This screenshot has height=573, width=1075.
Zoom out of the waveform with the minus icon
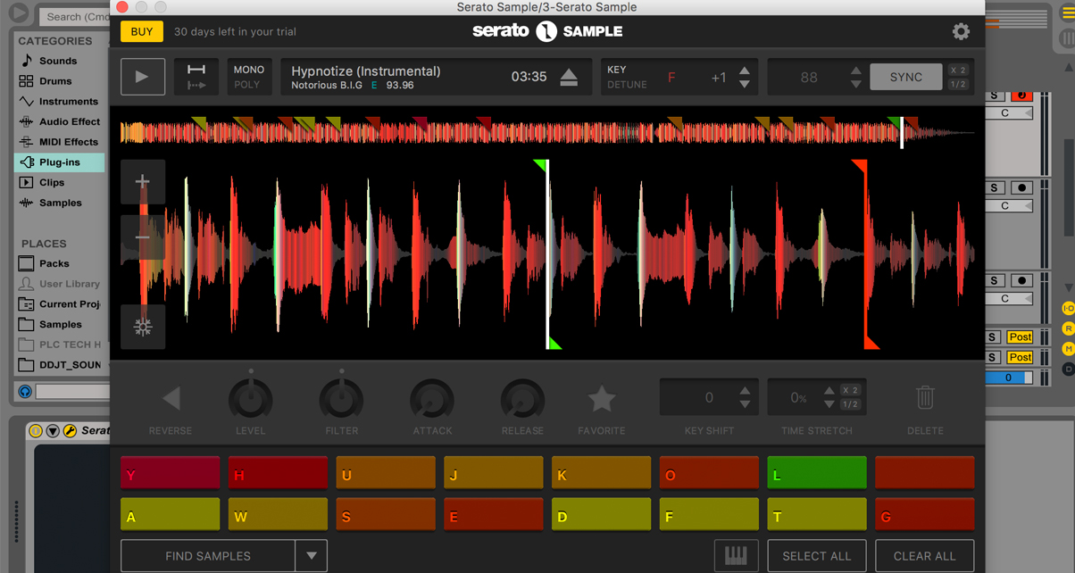coord(142,237)
